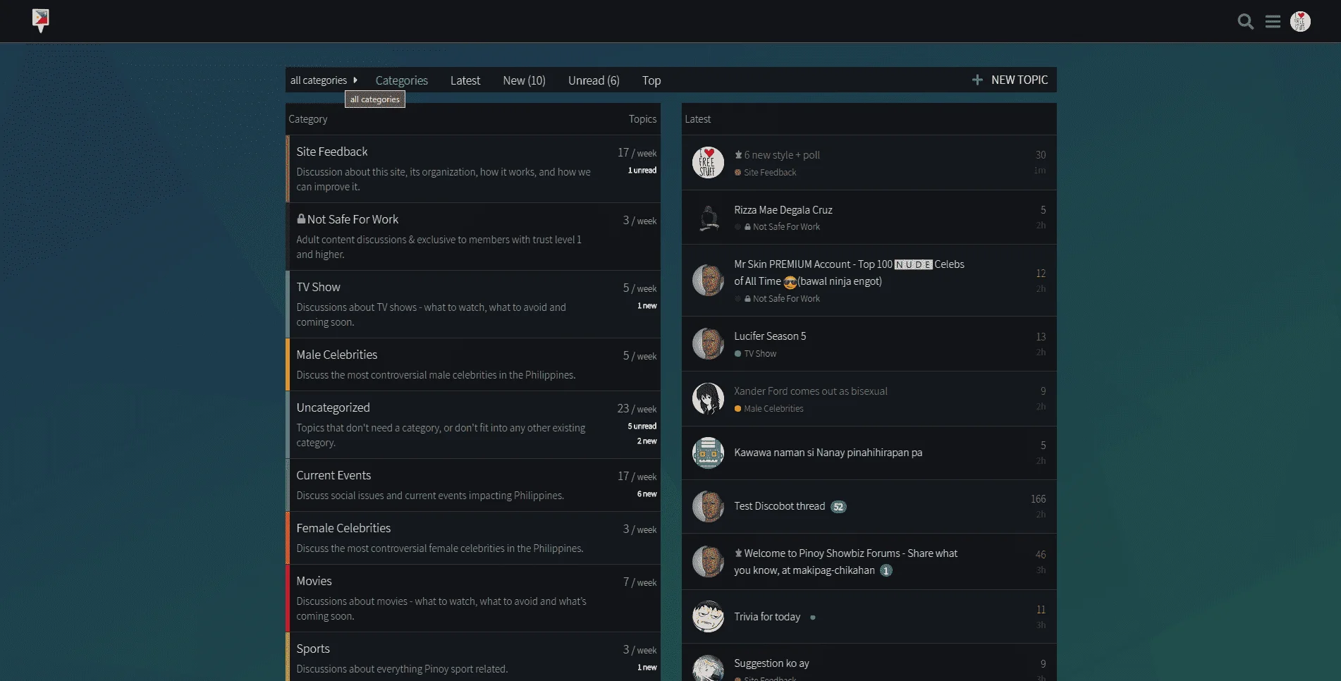The width and height of the screenshot is (1341, 681).
Task: Open the TV Show category
Action: point(318,287)
